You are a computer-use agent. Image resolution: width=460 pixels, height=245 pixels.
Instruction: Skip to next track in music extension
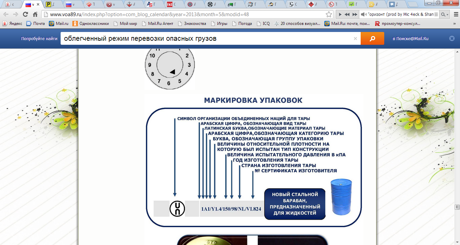[355, 14]
